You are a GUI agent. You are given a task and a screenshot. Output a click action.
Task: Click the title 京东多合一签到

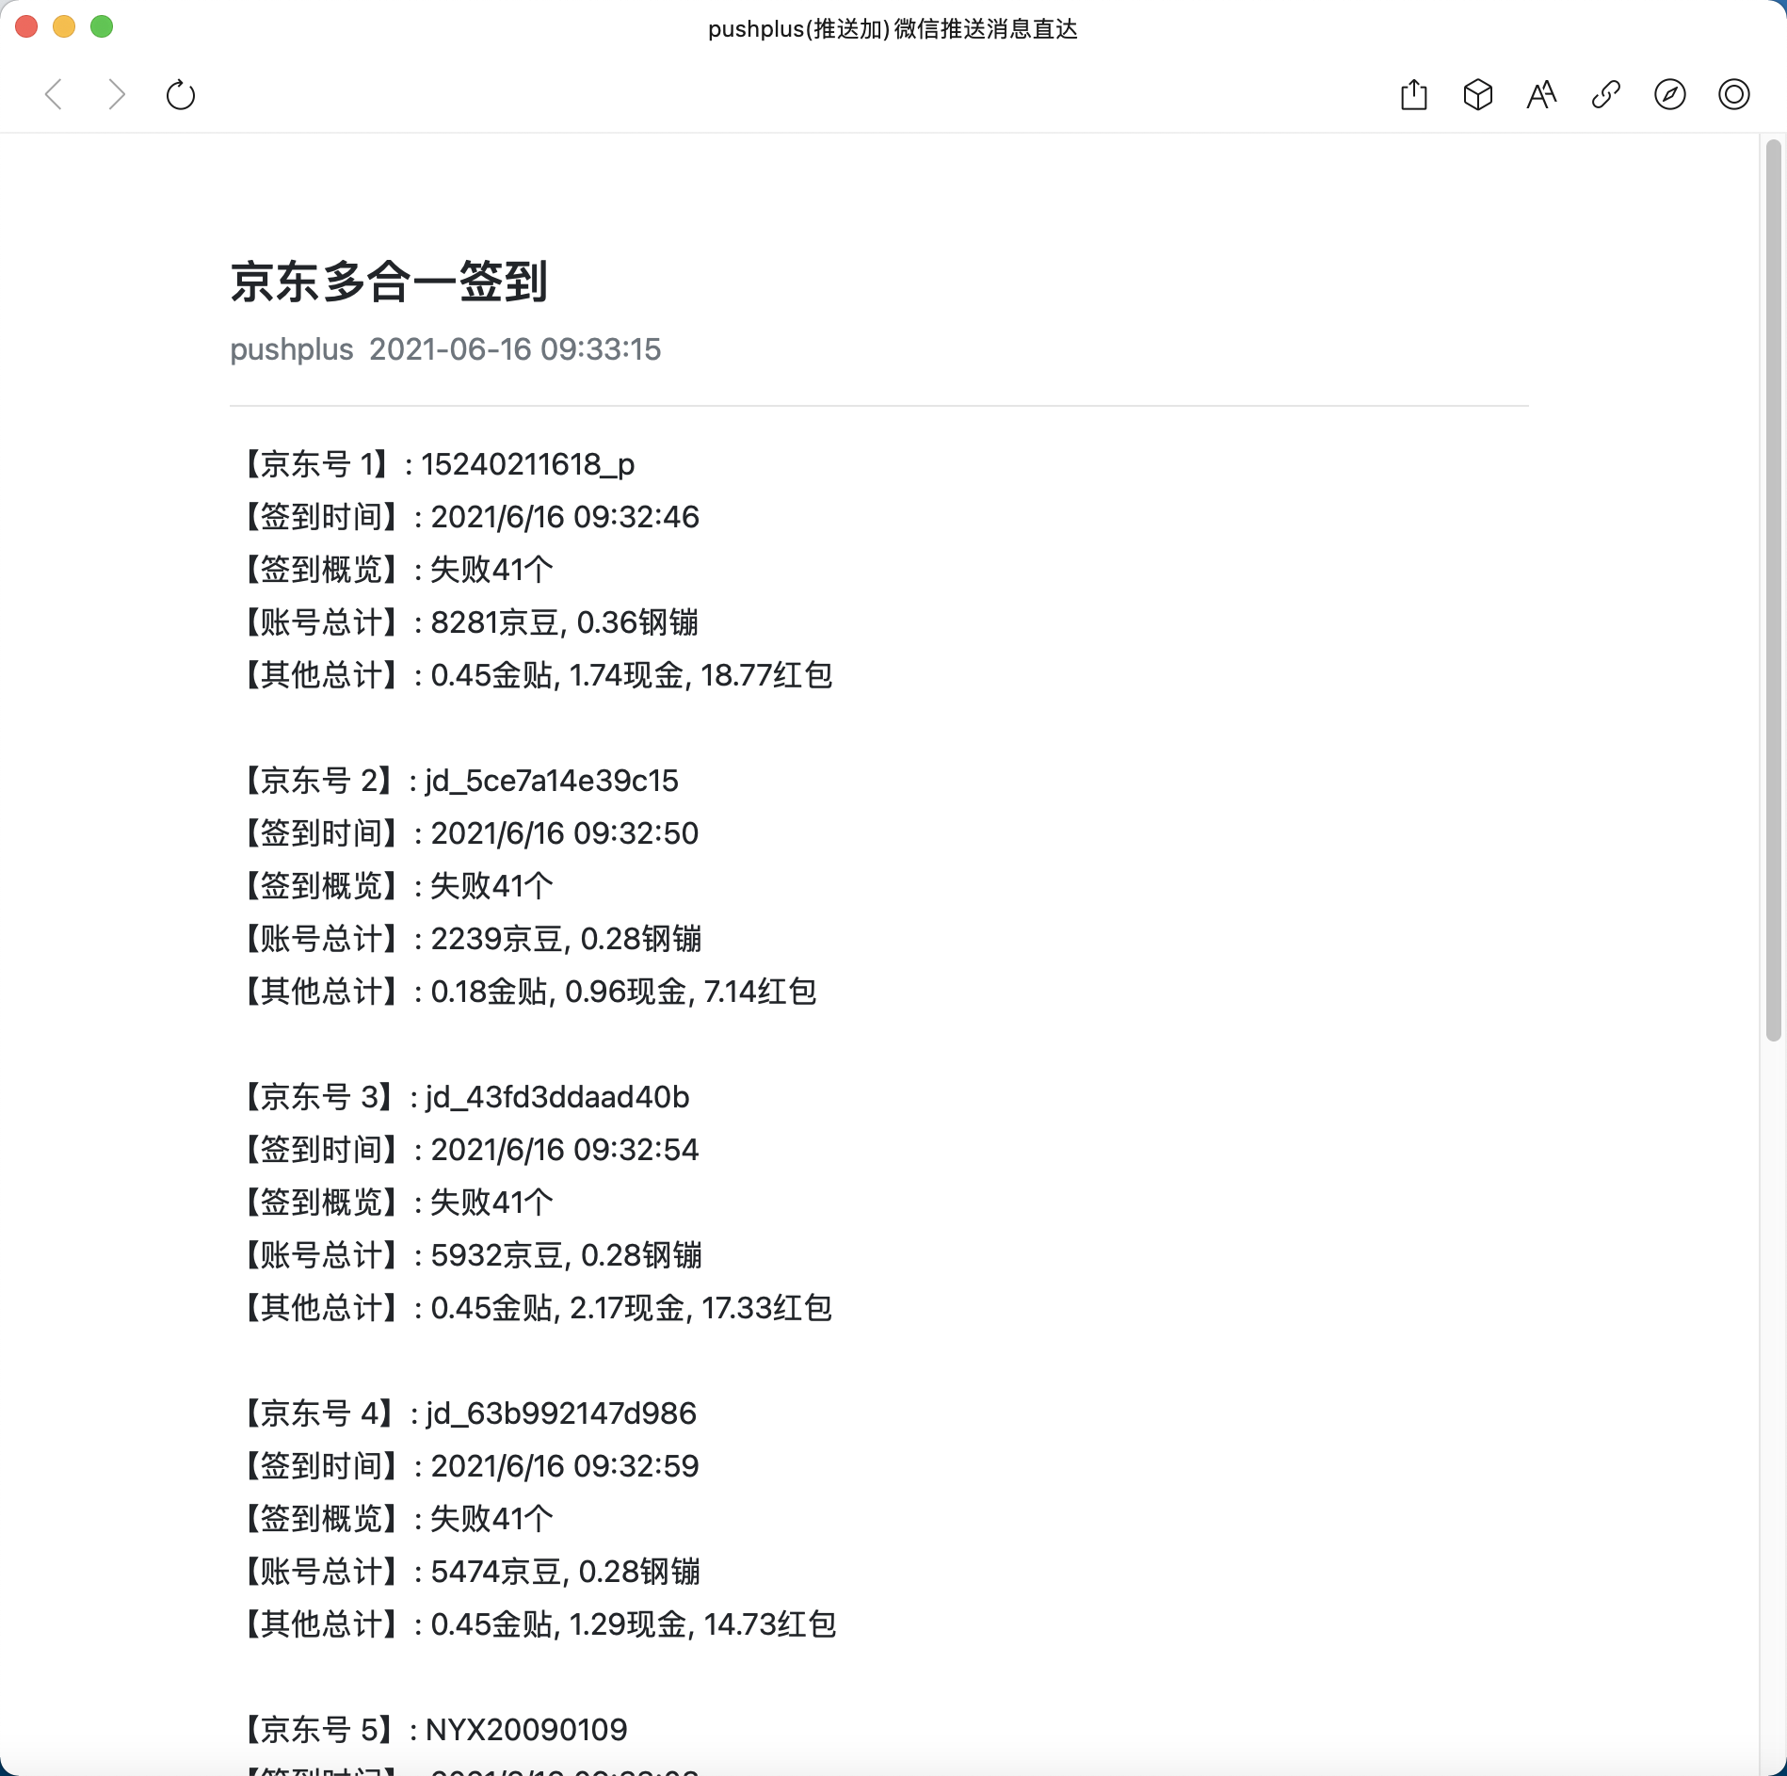[x=389, y=282]
